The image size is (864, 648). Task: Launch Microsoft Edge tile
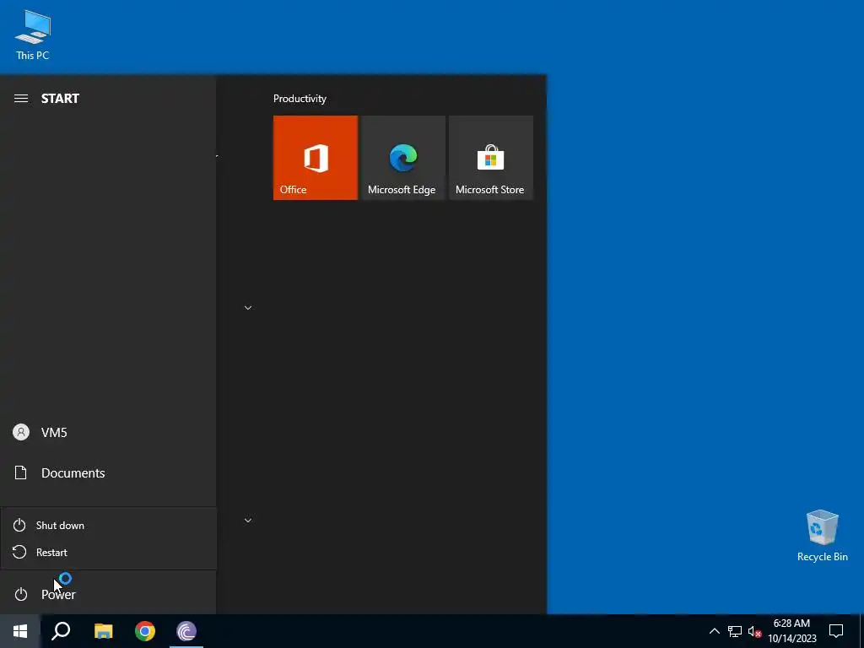click(402, 158)
